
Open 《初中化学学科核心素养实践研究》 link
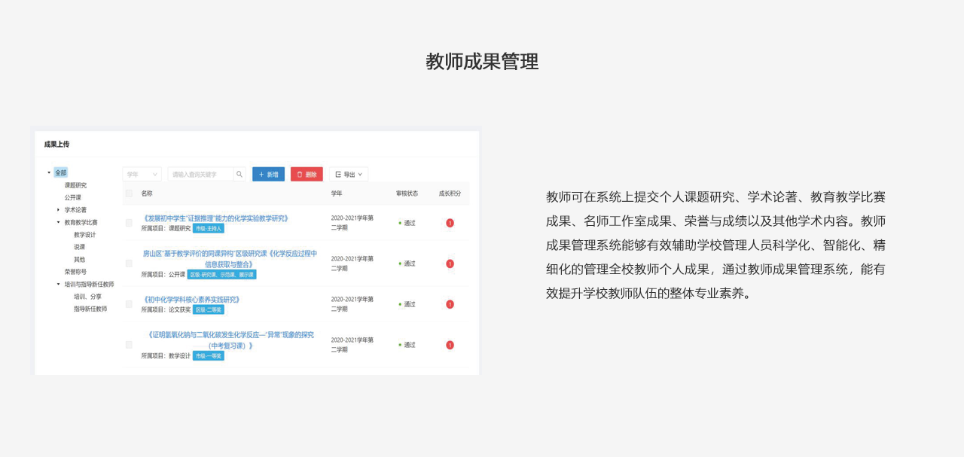[x=191, y=300]
